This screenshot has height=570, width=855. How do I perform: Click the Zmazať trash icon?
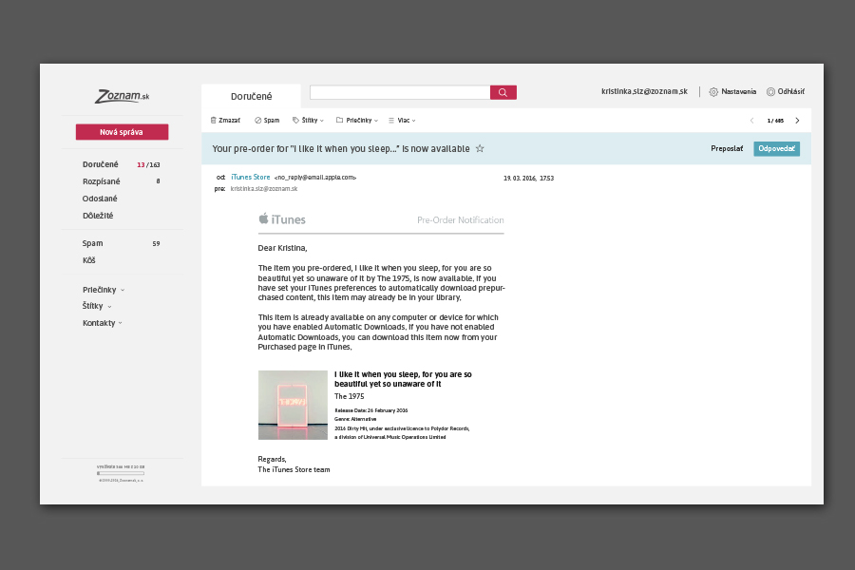(214, 121)
